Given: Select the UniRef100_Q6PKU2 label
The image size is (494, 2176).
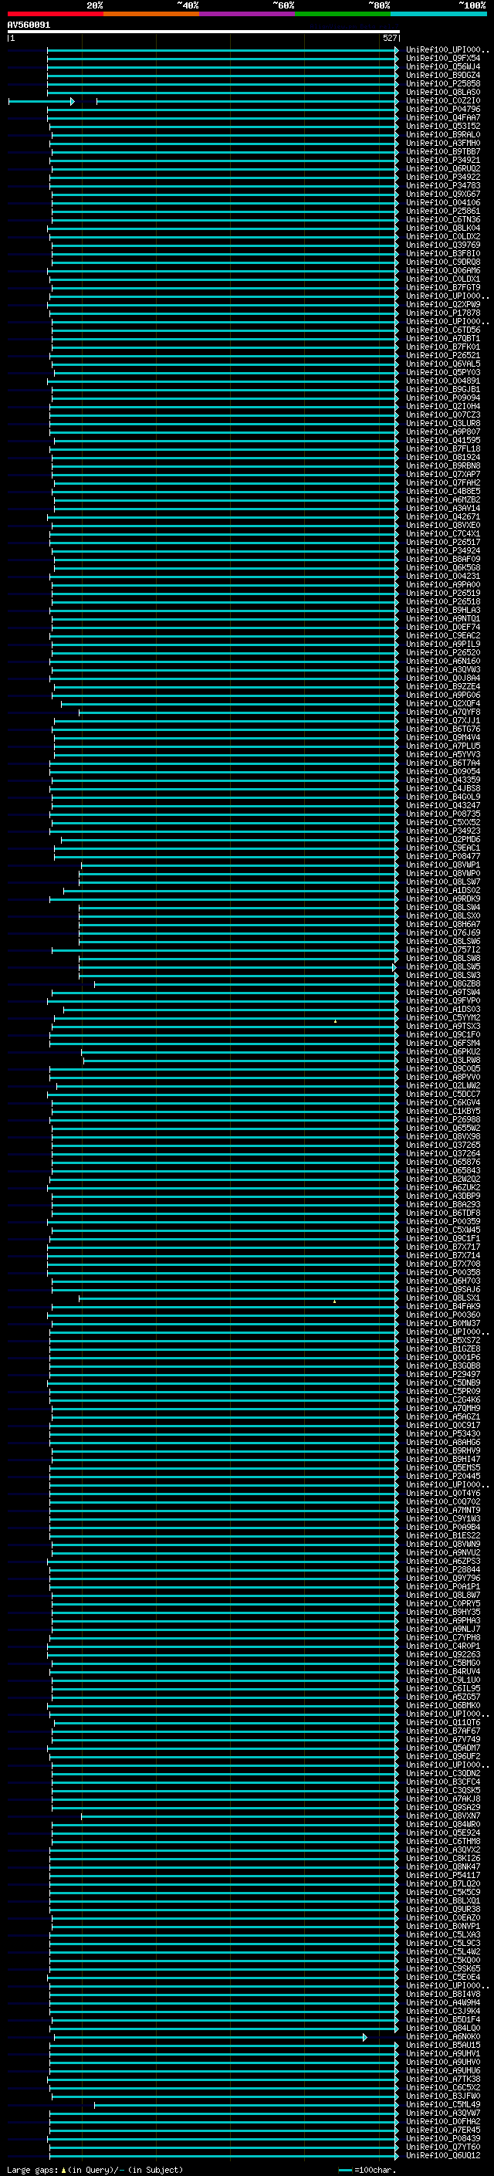Looking at the screenshot, I should tap(442, 1051).
